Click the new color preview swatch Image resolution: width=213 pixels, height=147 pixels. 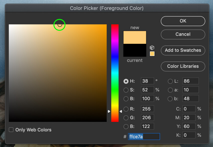[134, 37]
